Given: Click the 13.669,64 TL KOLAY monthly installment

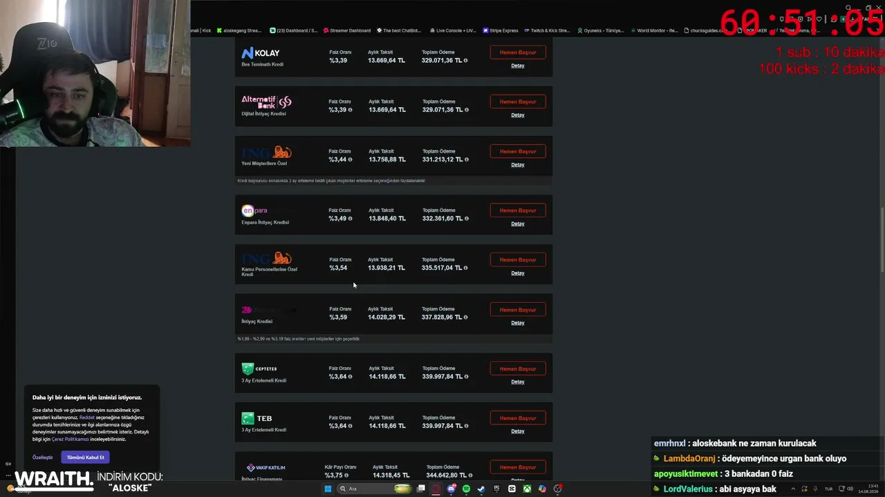Looking at the screenshot, I should click(386, 61).
